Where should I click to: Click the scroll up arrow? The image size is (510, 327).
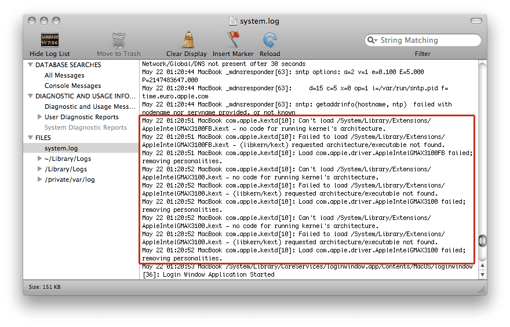click(x=483, y=265)
